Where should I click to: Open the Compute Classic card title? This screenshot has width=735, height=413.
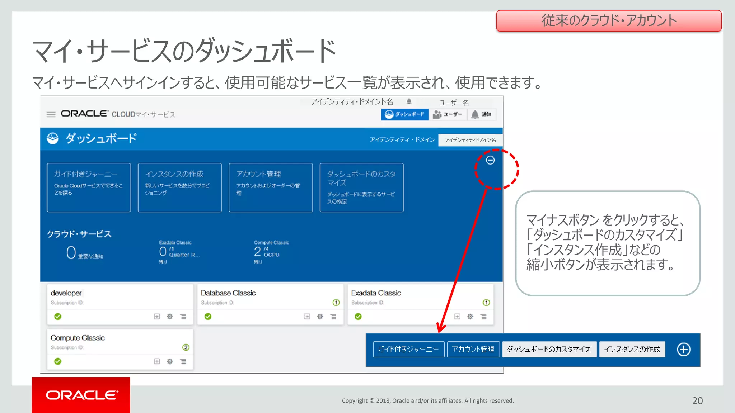pos(78,338)
